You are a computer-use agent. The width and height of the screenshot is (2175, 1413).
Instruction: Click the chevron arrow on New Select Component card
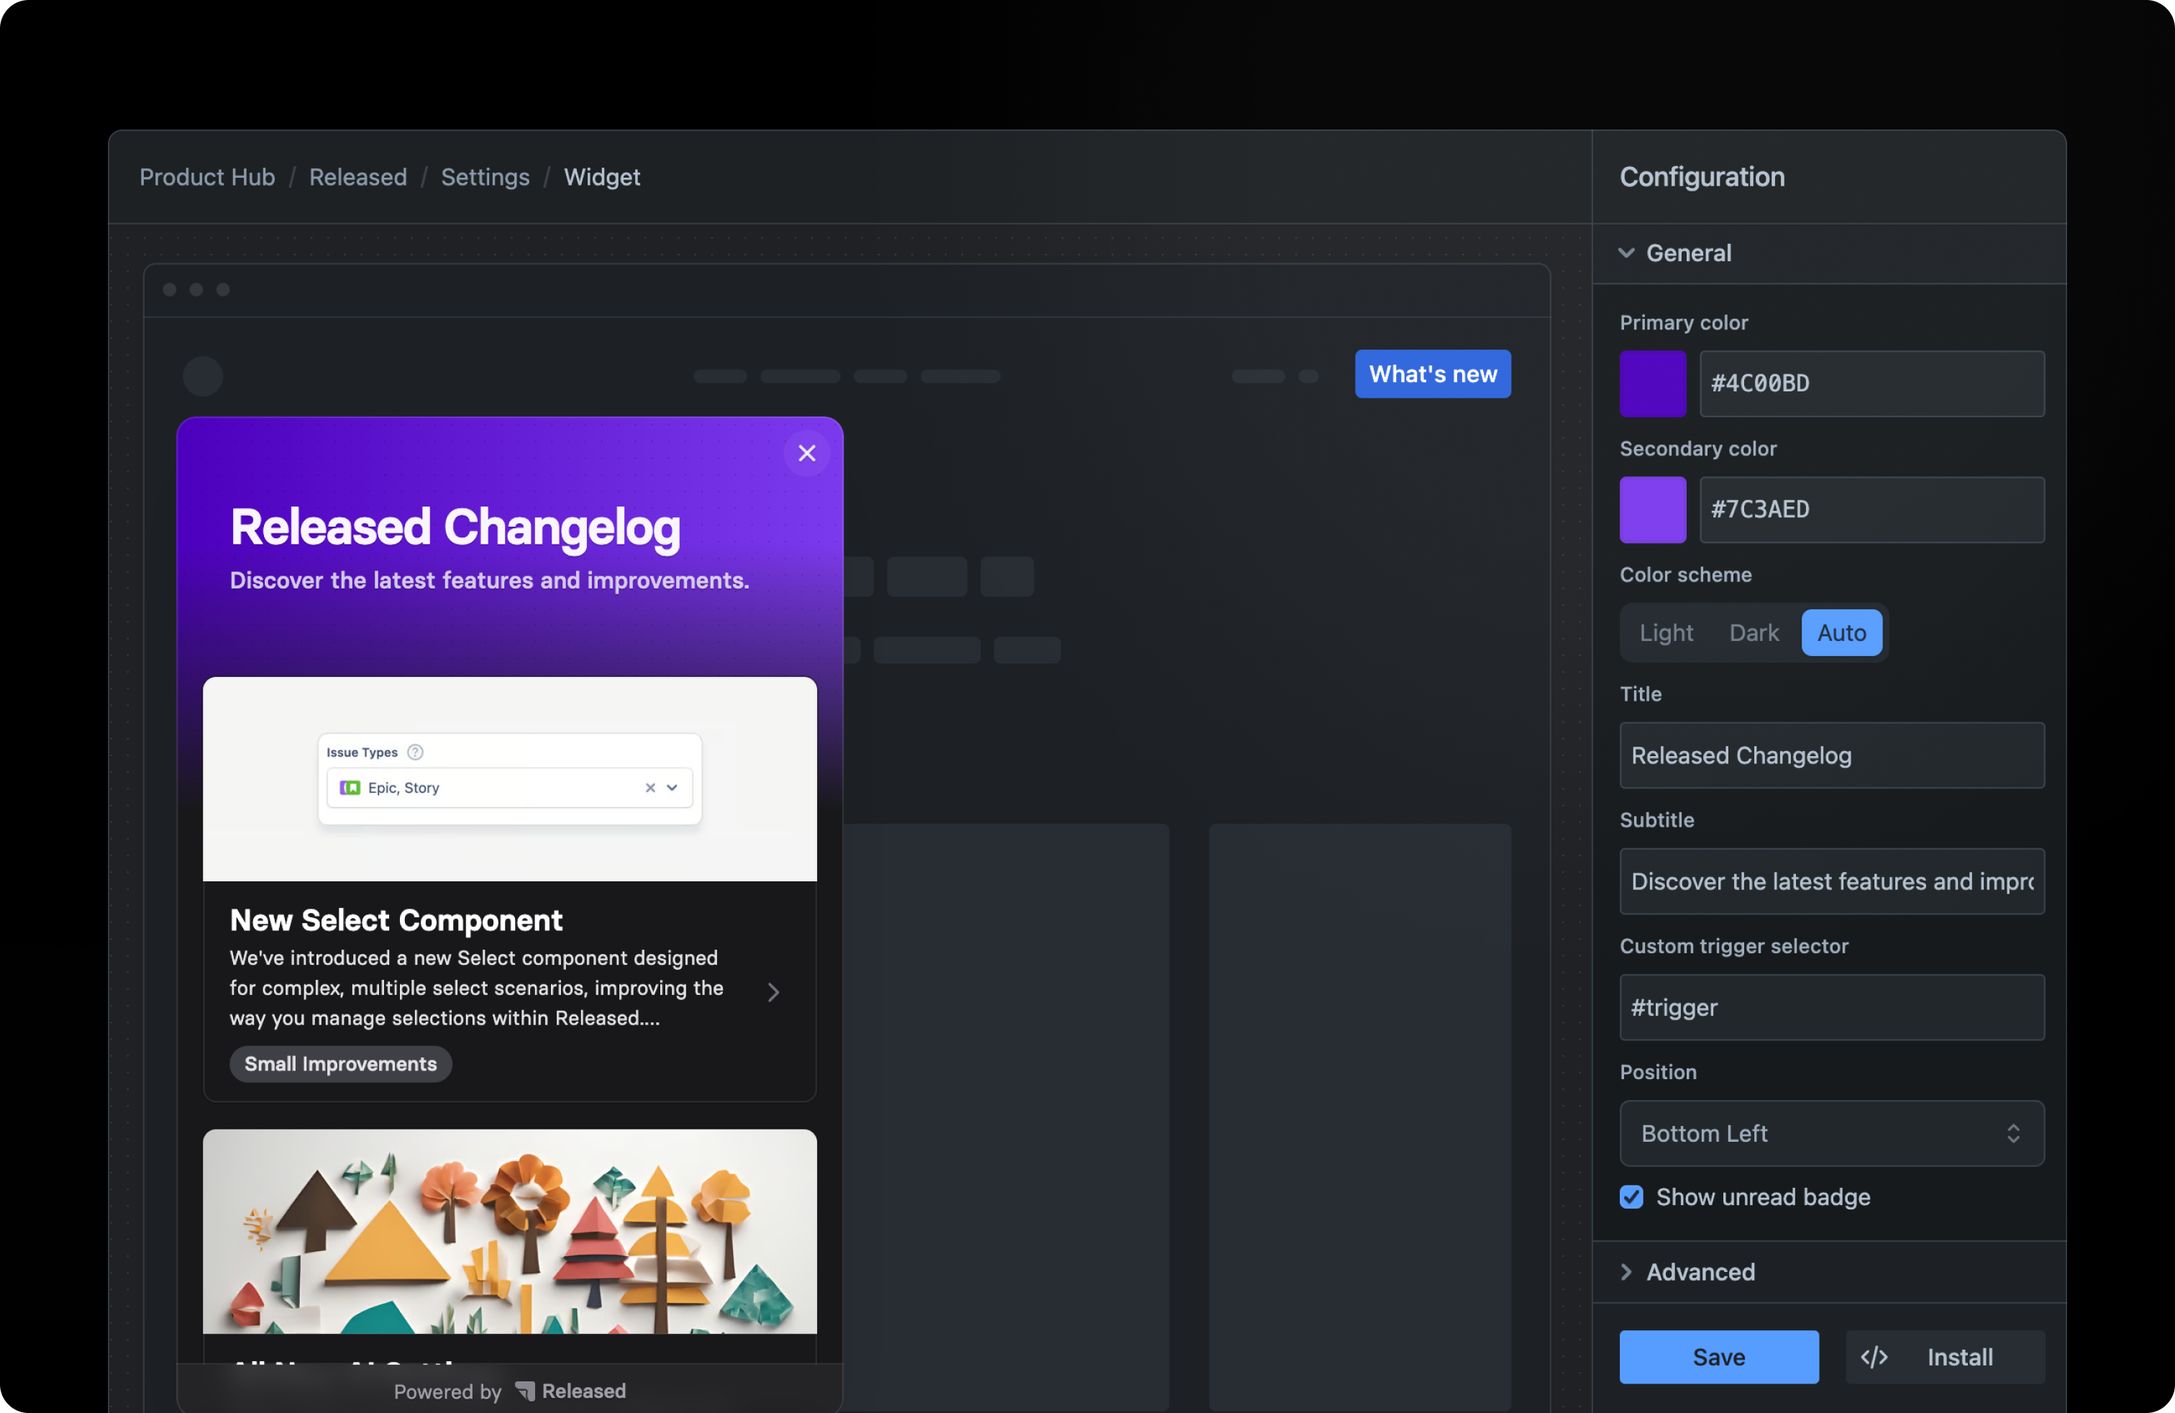773,991
